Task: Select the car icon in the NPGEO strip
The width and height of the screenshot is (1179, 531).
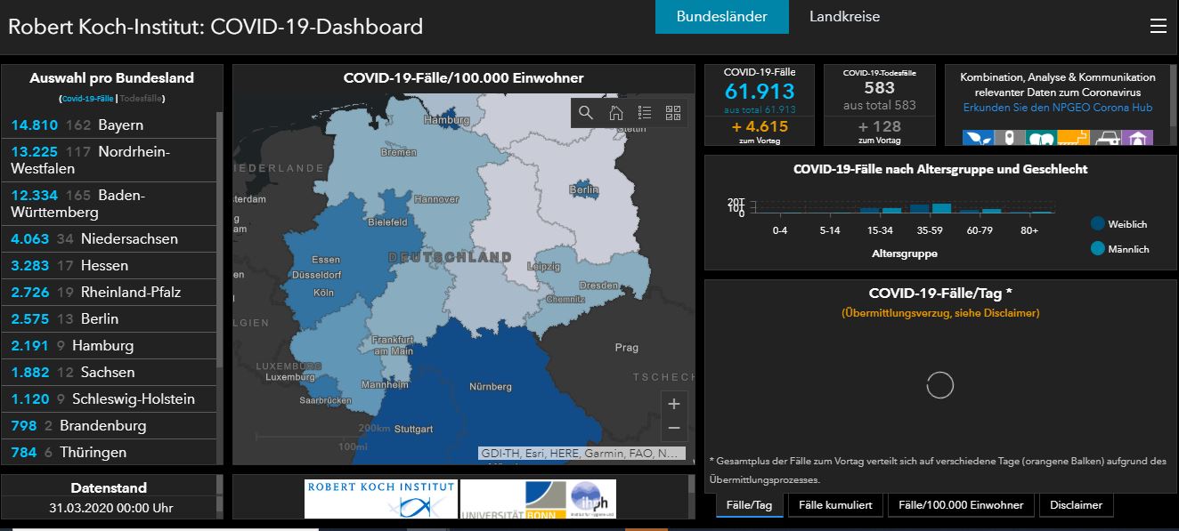Action: [x=1107, y=139]
